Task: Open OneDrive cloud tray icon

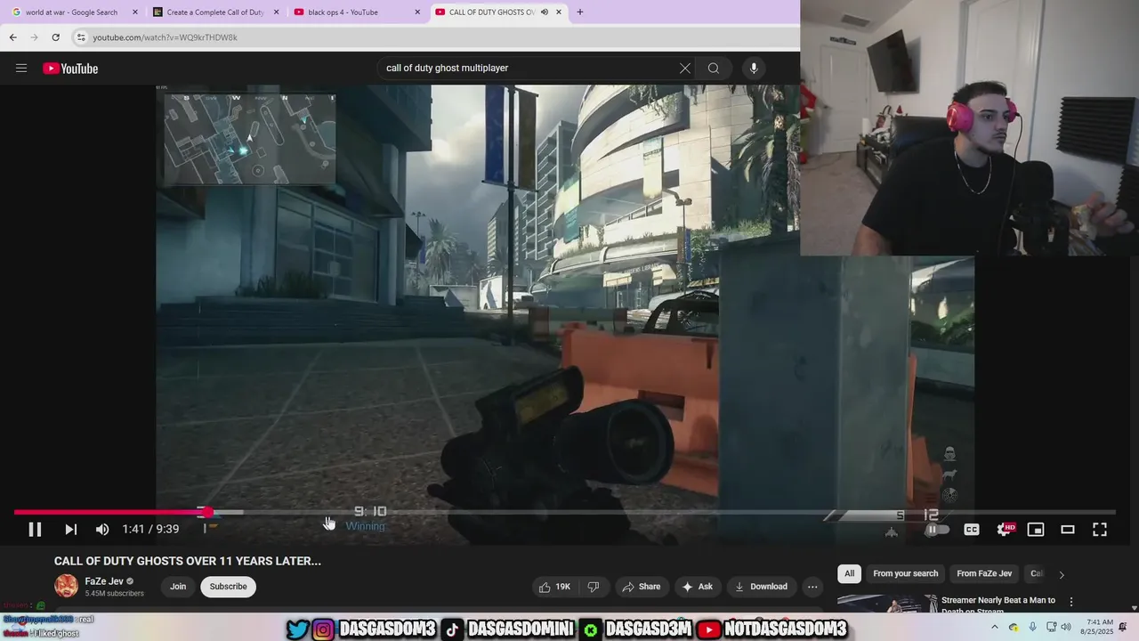Action: point(1014,627)
